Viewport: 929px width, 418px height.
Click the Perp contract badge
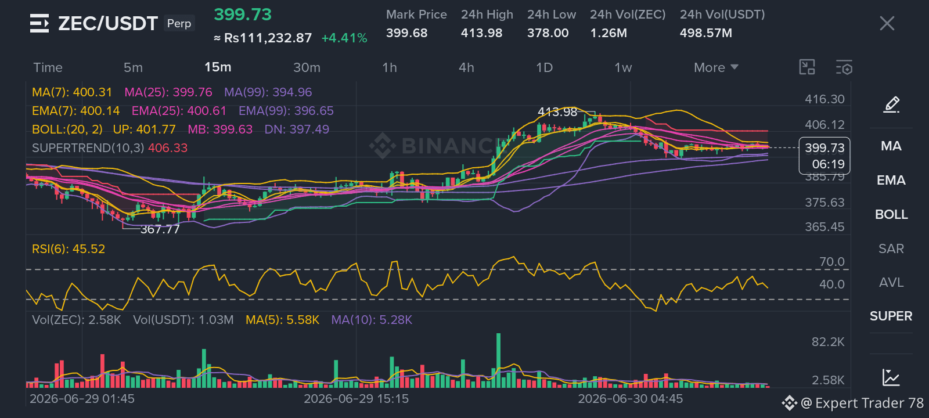[x=179, y=23]
